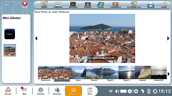
Task: Add a Commentaire to the photo
Action: tap(115, 5)
